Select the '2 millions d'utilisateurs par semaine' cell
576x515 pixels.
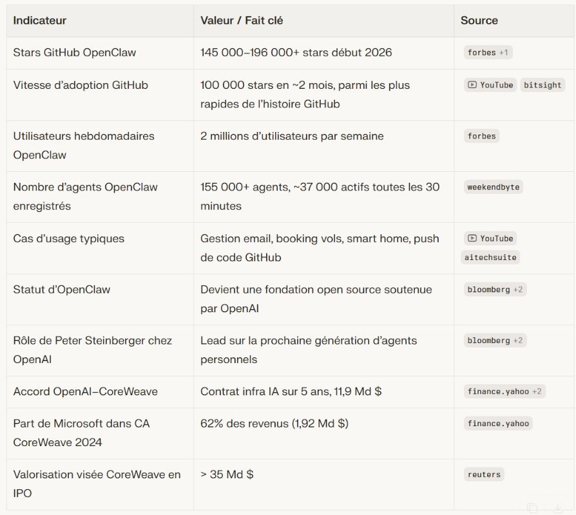click(x=292, y=136)
